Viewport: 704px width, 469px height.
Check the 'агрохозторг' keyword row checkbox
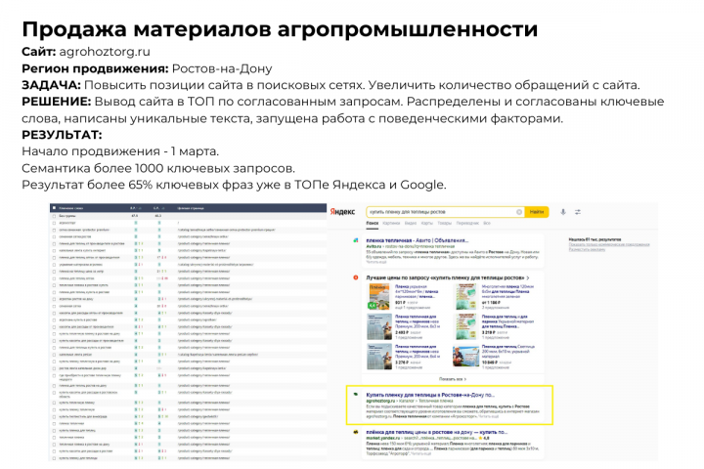[55, 223]
